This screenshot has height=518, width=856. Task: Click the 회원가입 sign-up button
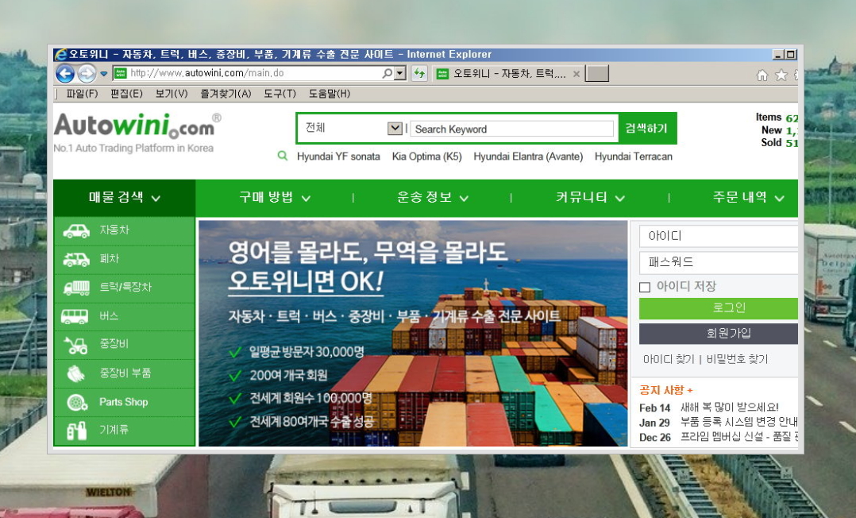click(719, 334)
